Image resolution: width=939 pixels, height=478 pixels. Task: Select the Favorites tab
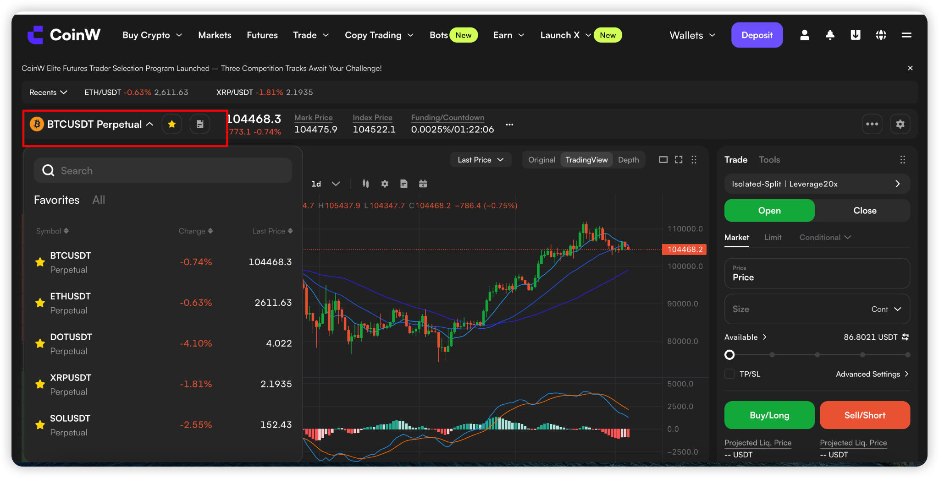[56, 200]
